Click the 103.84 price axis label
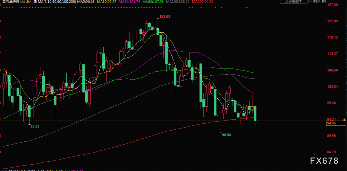This screenshot has height=171, width=347. (x=333, y=87)
